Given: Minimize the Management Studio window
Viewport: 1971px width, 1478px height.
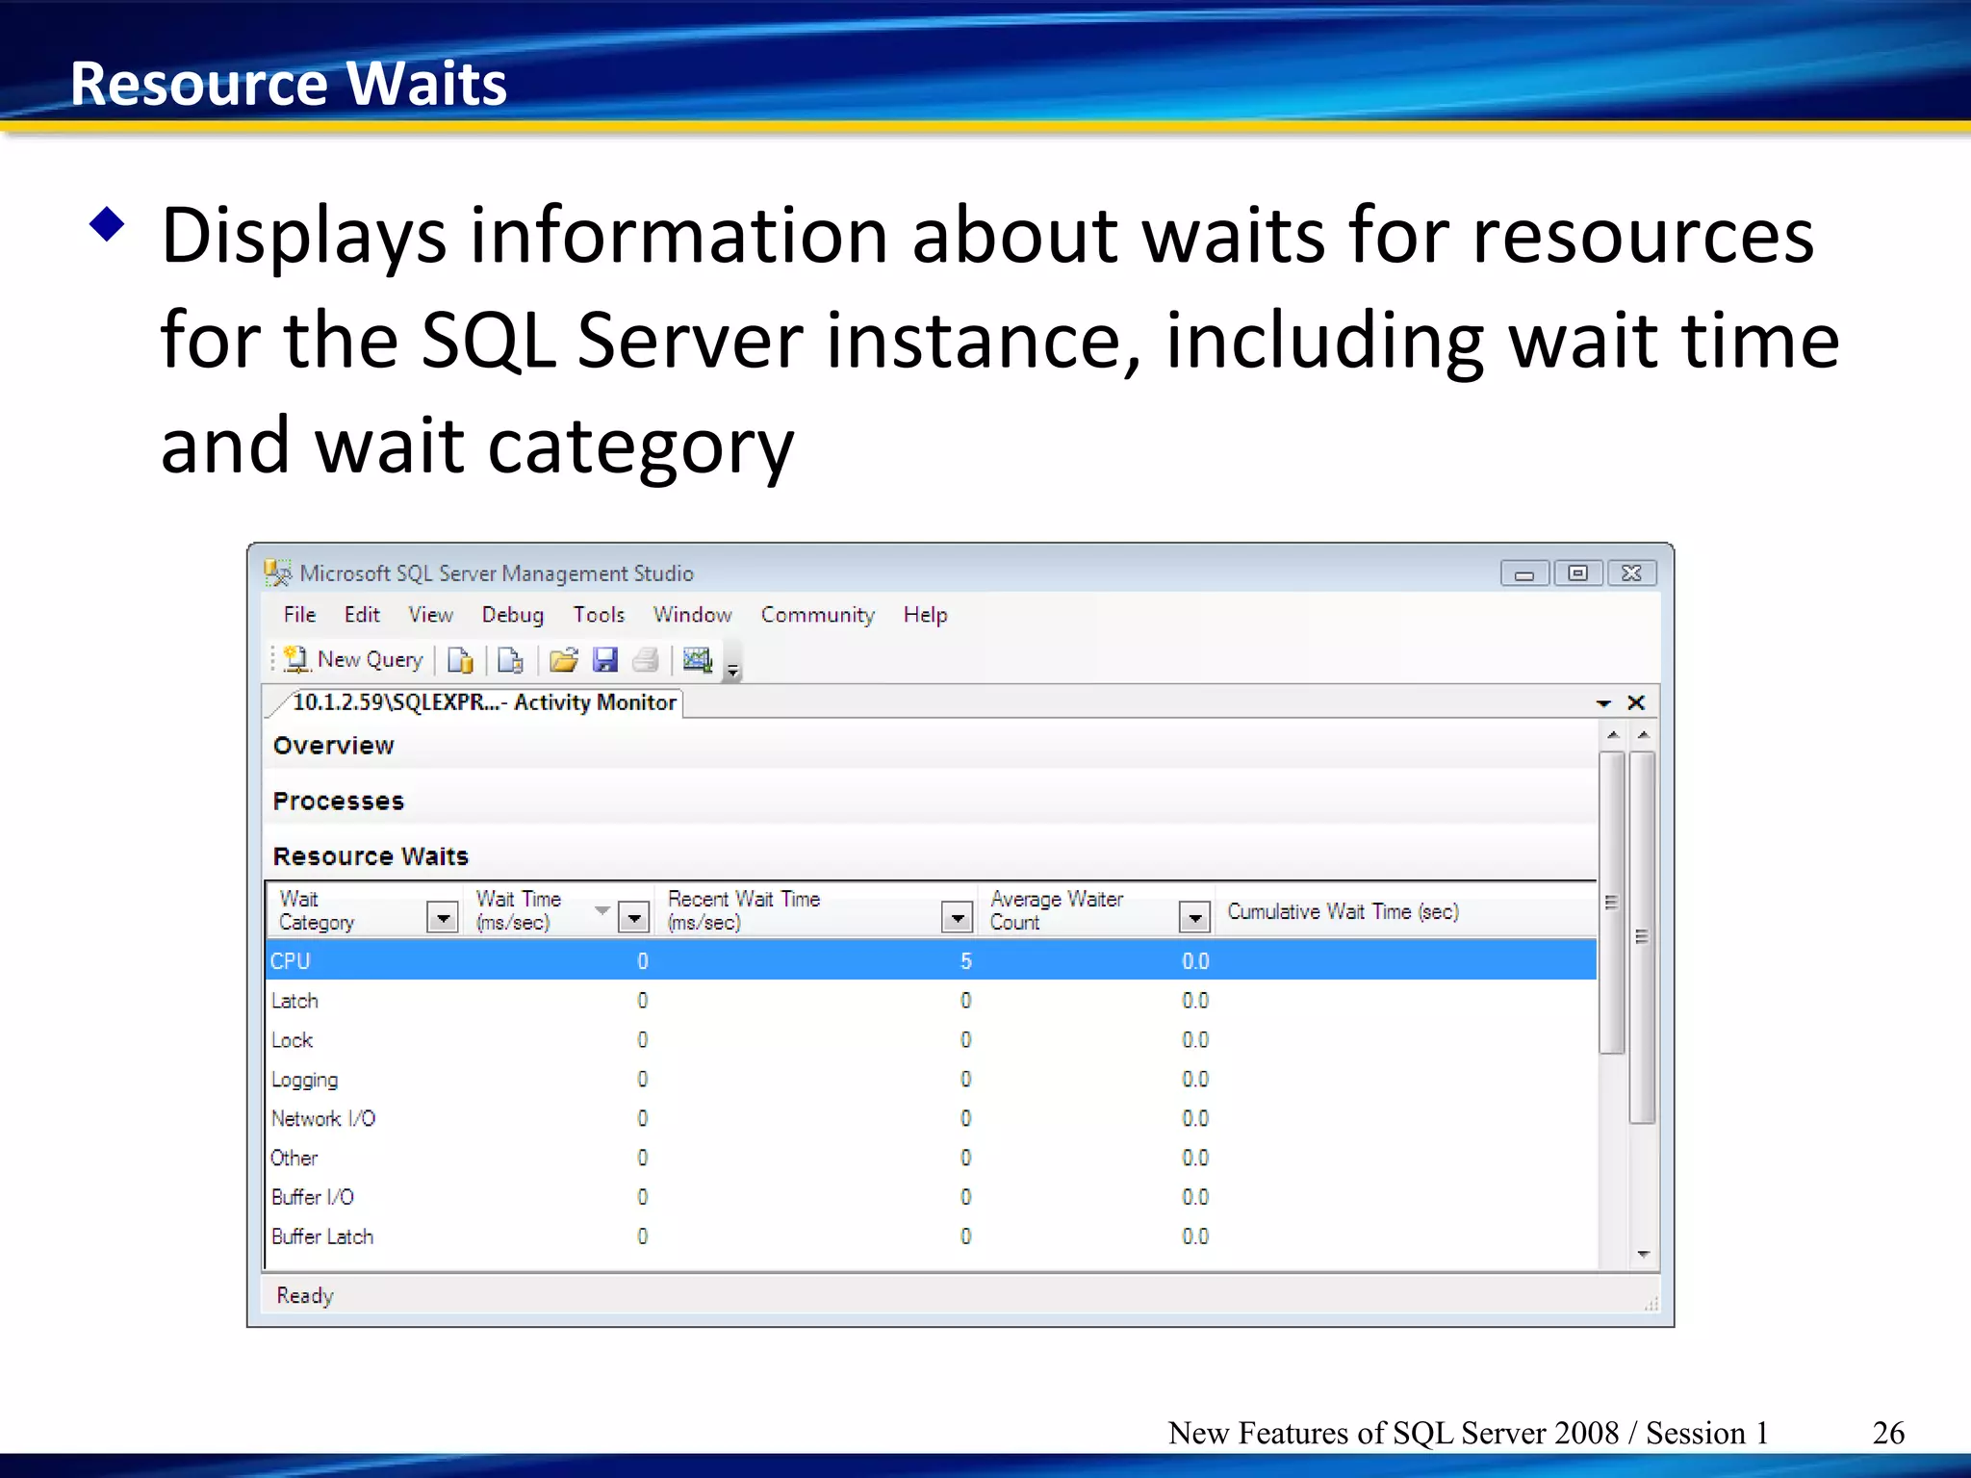Looking at the screenshot, I should point(1524,573).
